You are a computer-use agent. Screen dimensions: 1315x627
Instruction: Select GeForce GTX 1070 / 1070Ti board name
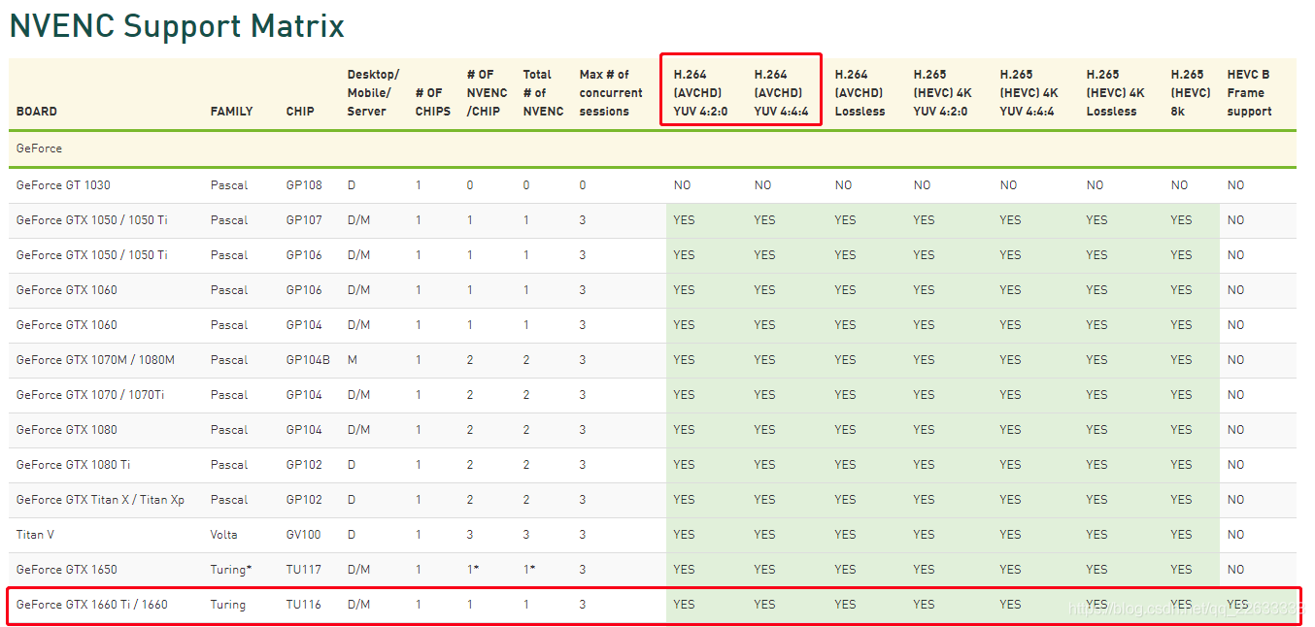coord(90,395)
